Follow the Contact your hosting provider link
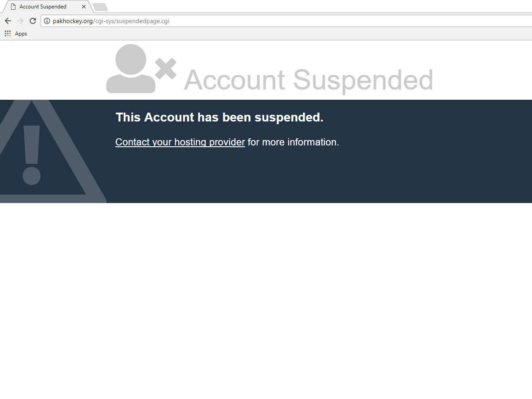The image size is (532, 399). pyautogui.click(x=180, y=142)
